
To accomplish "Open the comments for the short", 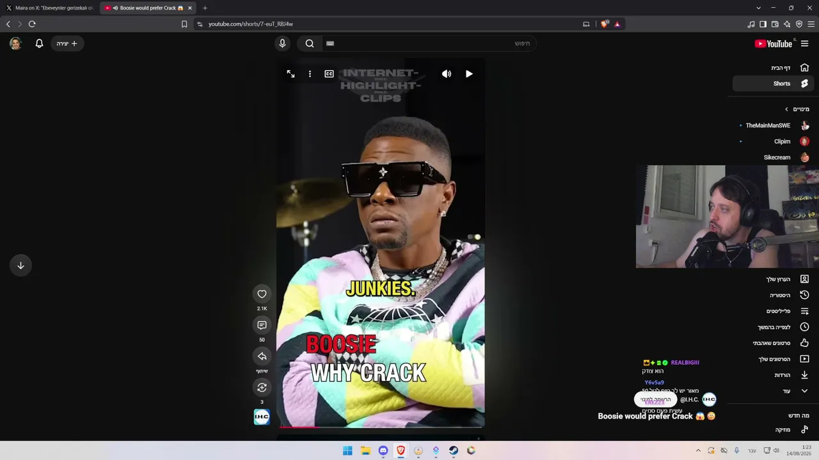I will pyautogui.click(x=262, y=325).
